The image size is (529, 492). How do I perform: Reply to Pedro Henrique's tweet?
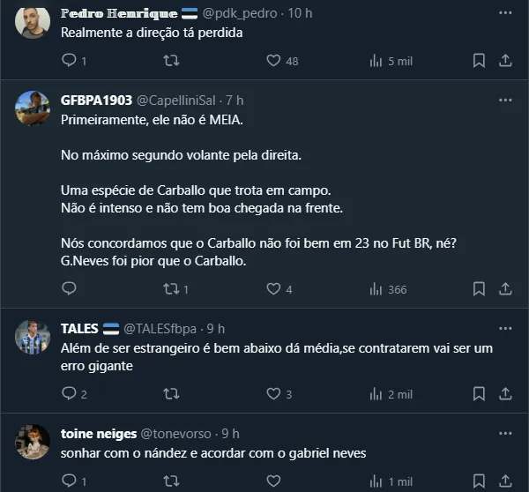pos(70,61)
